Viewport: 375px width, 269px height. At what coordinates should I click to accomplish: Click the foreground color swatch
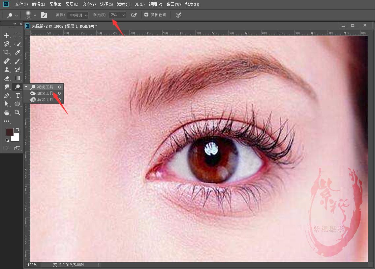(10, 132)
